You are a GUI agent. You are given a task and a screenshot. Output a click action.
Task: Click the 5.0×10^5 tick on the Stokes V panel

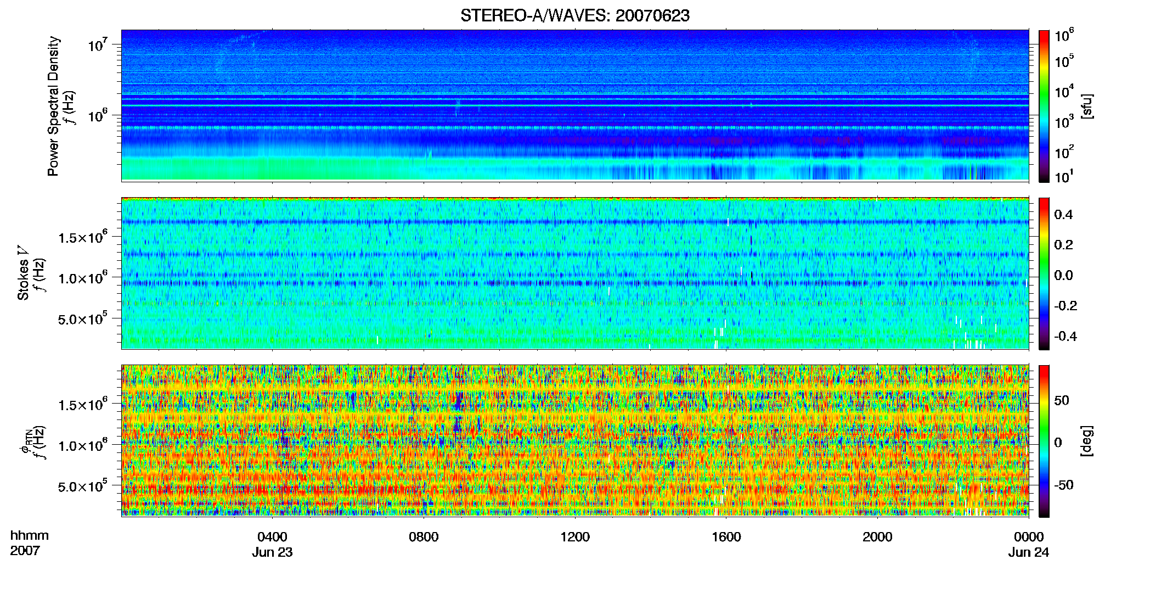point(83,318)
